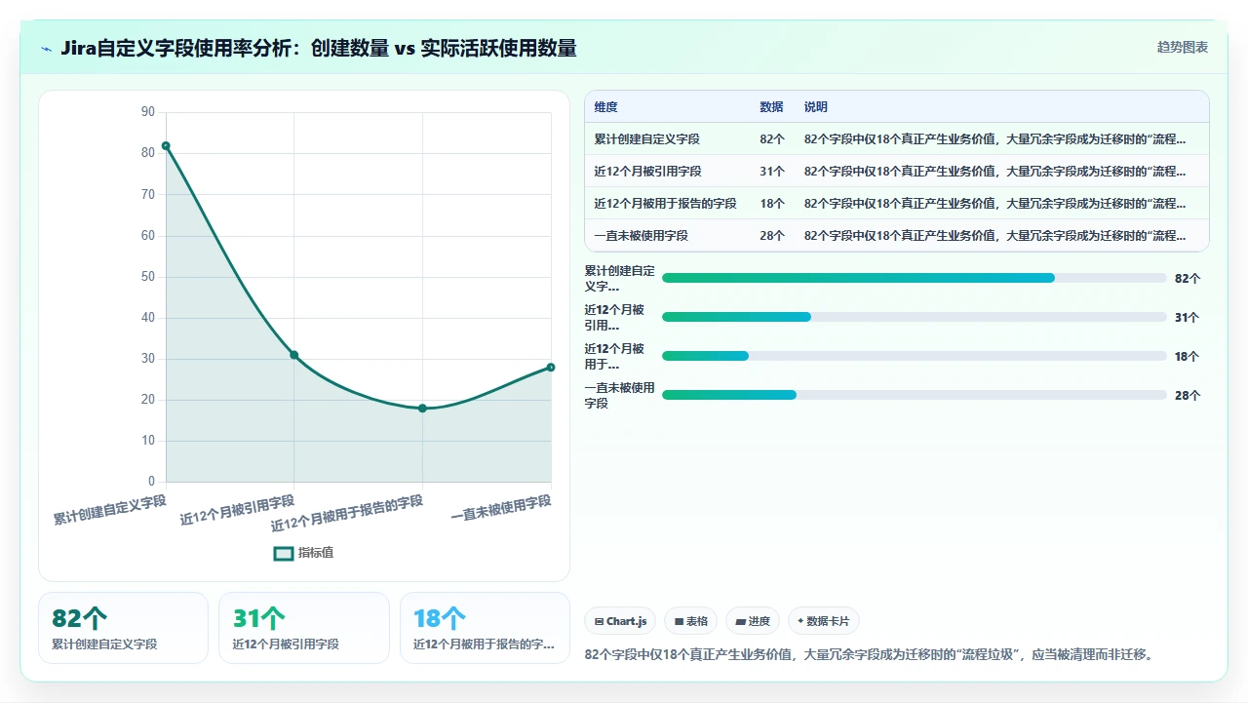Image resolution: width=1248 pixels, height=703 pixels.
Task: Click the 31个 table data cell
Action: (x=772, y=172)
